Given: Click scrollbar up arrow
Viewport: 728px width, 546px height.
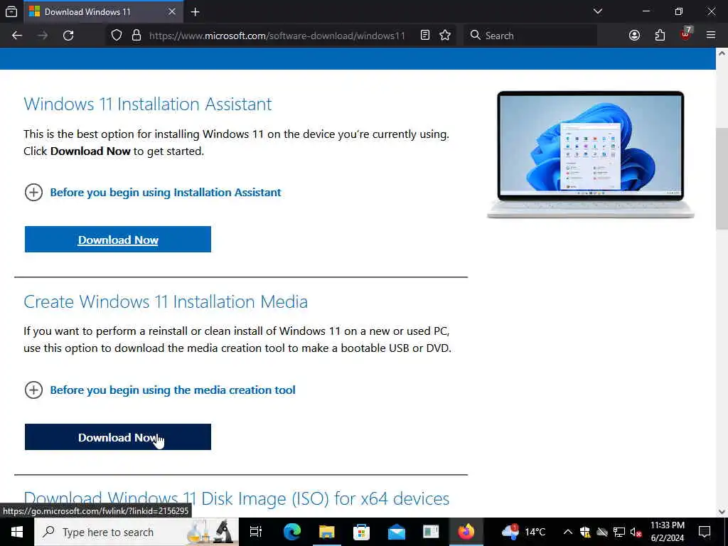Looking at the screenshot, I should pyautogui.click(x=722, y=53).
